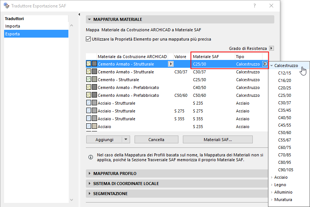Collapse the translator list side panel arrow
The height and width of the screenshot is (207, 310).
pyautogui.click(x=79, y=14)
